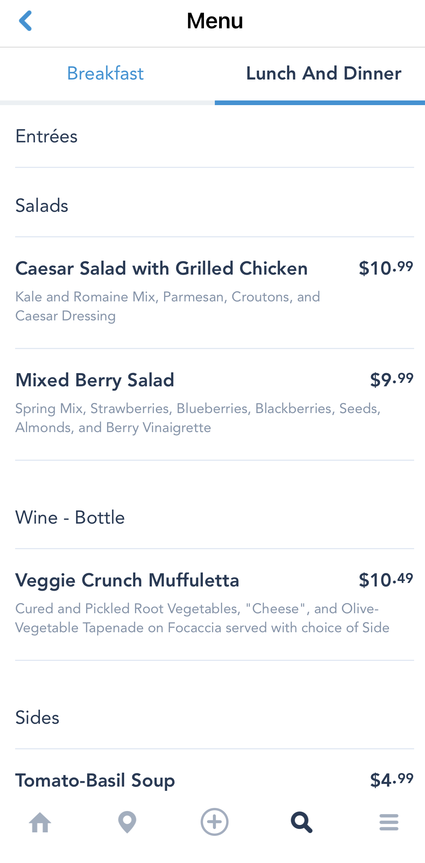Tap the $9.99 Mixed Berry price
The width and height of the screenshot is (425, 863).
[392, 380]
